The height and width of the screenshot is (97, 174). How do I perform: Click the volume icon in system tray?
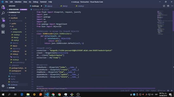[x=153, y=95]
